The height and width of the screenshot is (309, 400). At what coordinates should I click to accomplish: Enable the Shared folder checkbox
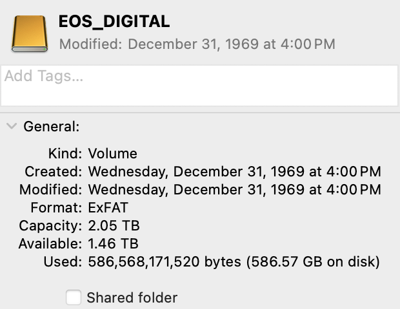[74, 297]
